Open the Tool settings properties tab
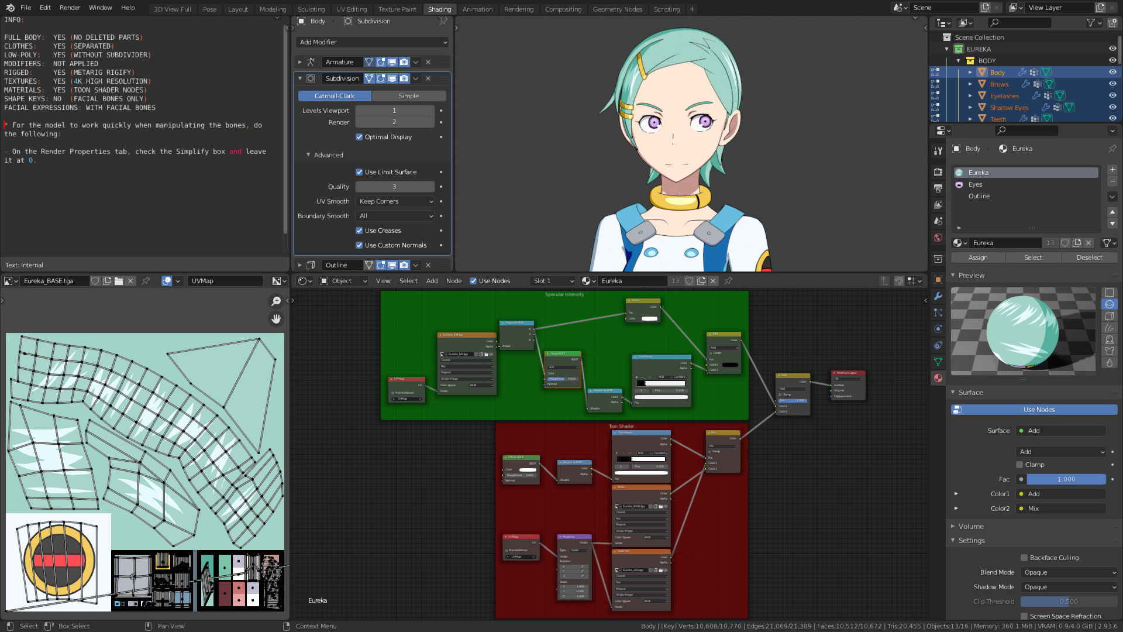 (938, 150)
